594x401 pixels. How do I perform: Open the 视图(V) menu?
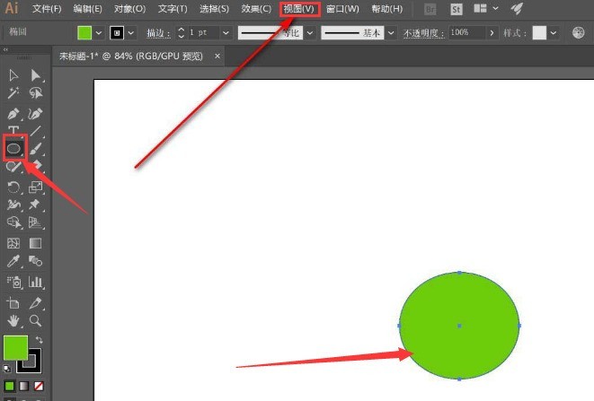(x=299, y=9)
